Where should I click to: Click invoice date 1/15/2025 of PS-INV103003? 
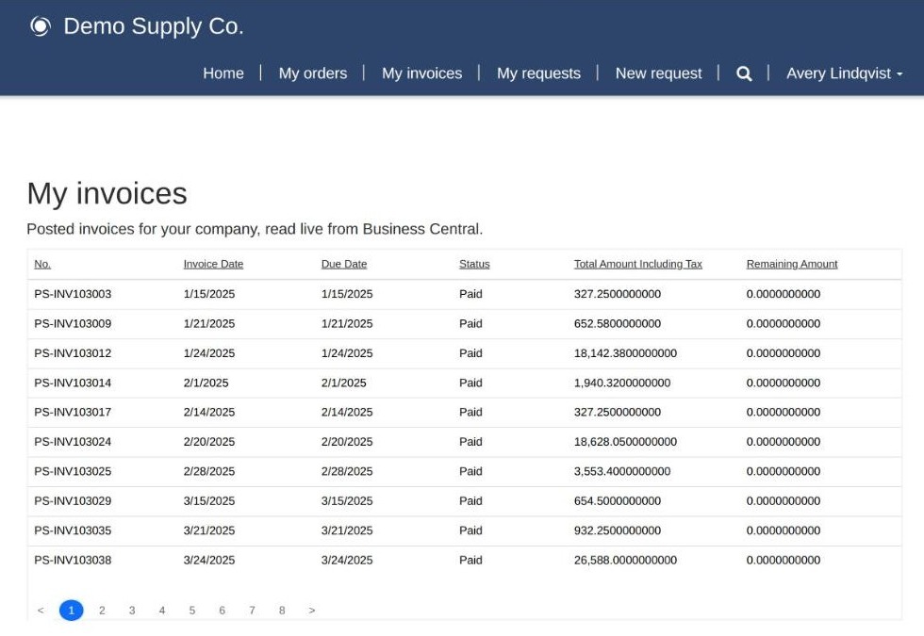coord(209,294)
